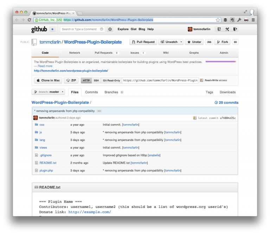
Task: Copy latest commit SHA clipboard icon
Action: tap(195, 118)
